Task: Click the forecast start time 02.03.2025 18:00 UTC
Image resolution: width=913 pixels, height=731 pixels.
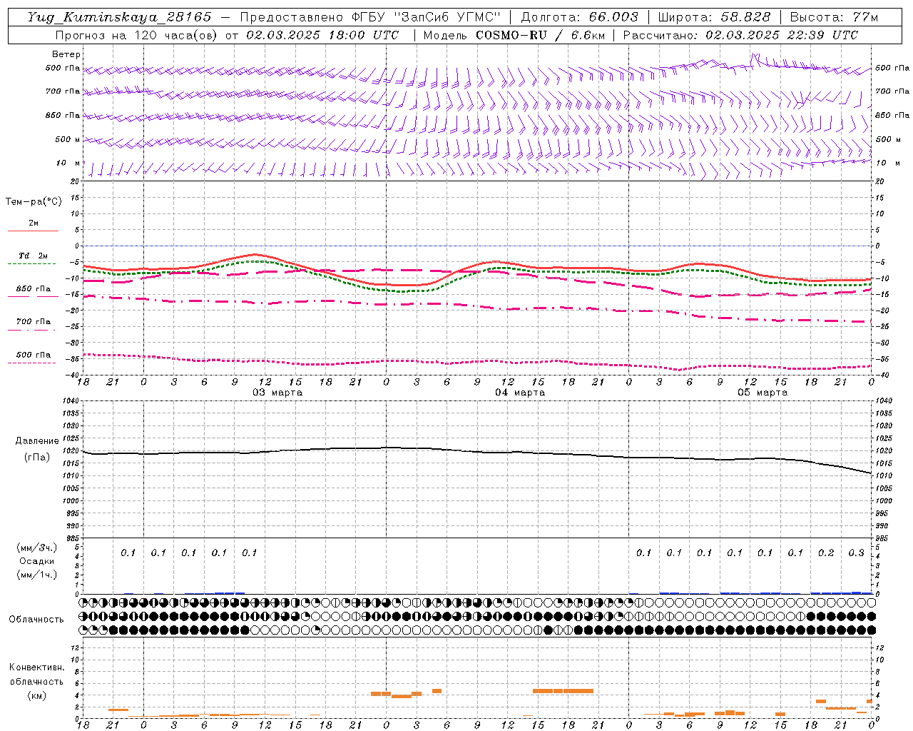Action: (322, 35)
